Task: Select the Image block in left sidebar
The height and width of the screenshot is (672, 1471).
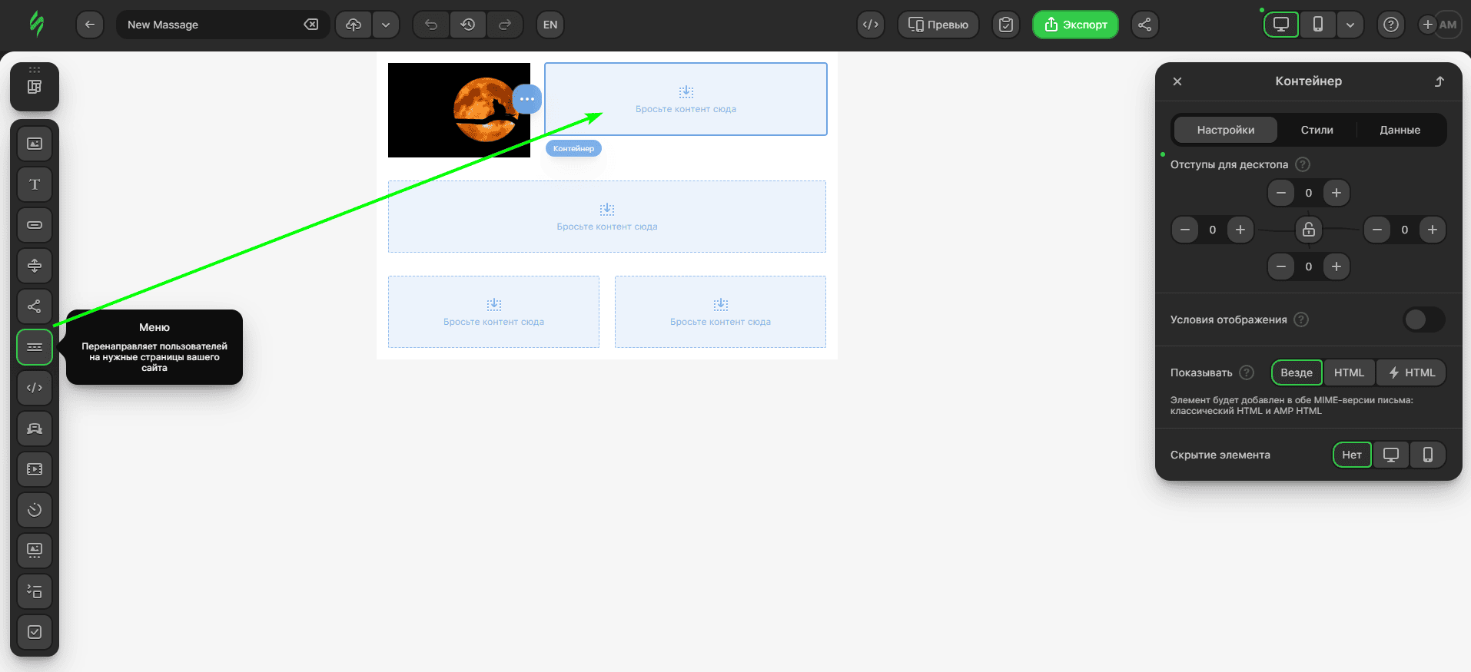Action: (x=35, y=144)
